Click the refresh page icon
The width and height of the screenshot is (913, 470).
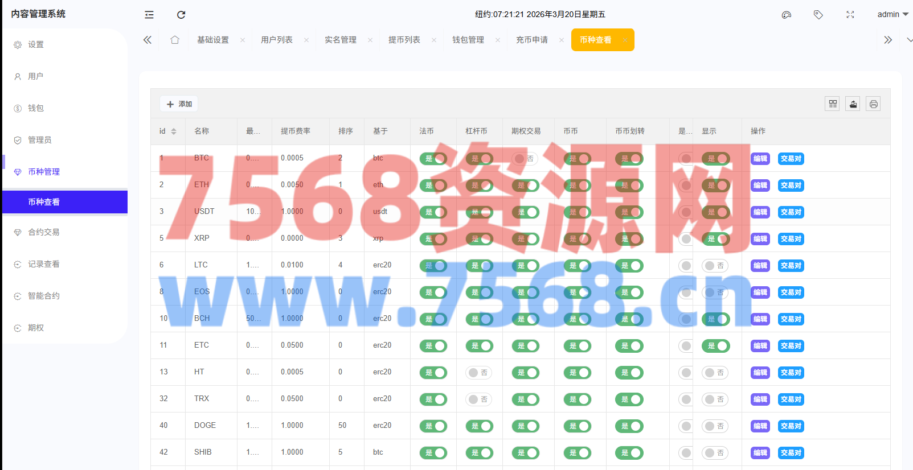pos(181,15)
